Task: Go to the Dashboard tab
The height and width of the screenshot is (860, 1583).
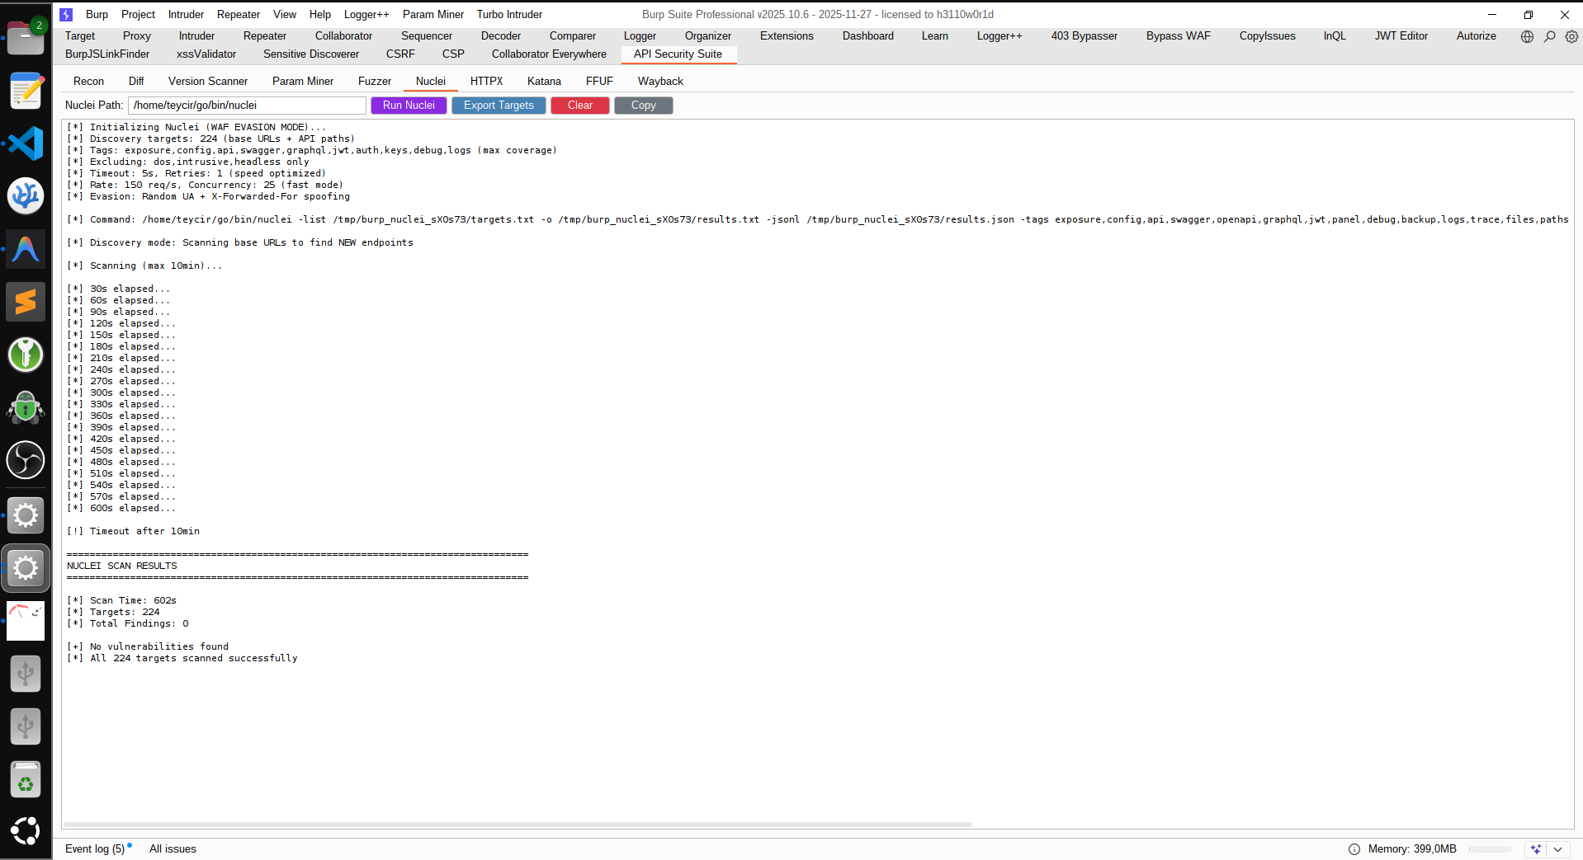Action: 868,35
